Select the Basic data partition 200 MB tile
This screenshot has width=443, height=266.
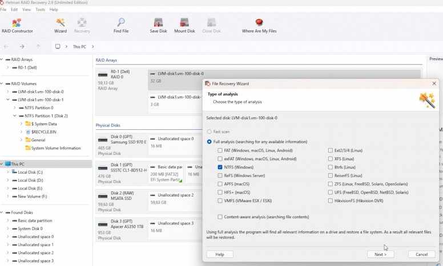pos(166,173)
